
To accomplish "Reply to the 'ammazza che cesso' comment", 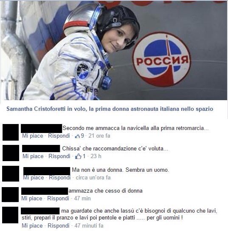I will pos(58,199).
